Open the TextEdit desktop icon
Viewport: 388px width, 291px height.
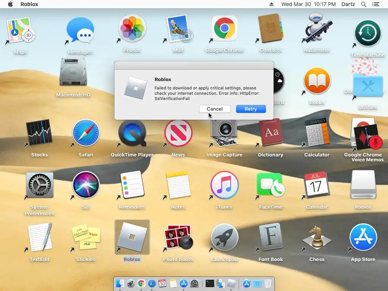[x=39, y=237]
